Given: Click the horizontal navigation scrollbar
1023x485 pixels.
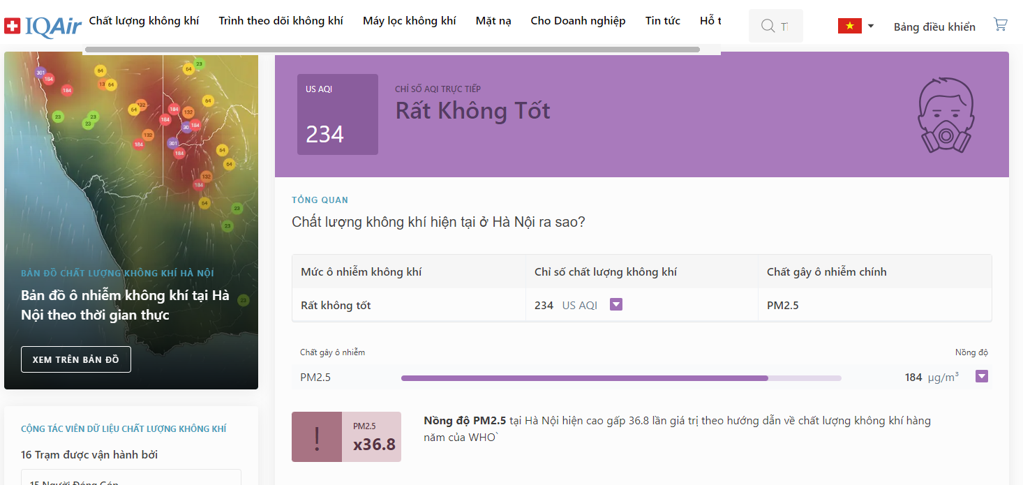Looking at the screenshot, I should click(x=392, y=50).
